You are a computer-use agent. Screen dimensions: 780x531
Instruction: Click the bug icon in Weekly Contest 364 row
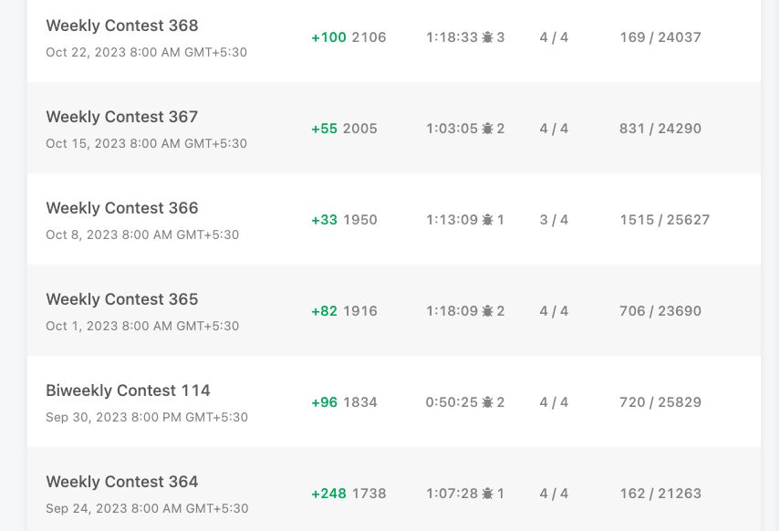pos(487,494)
